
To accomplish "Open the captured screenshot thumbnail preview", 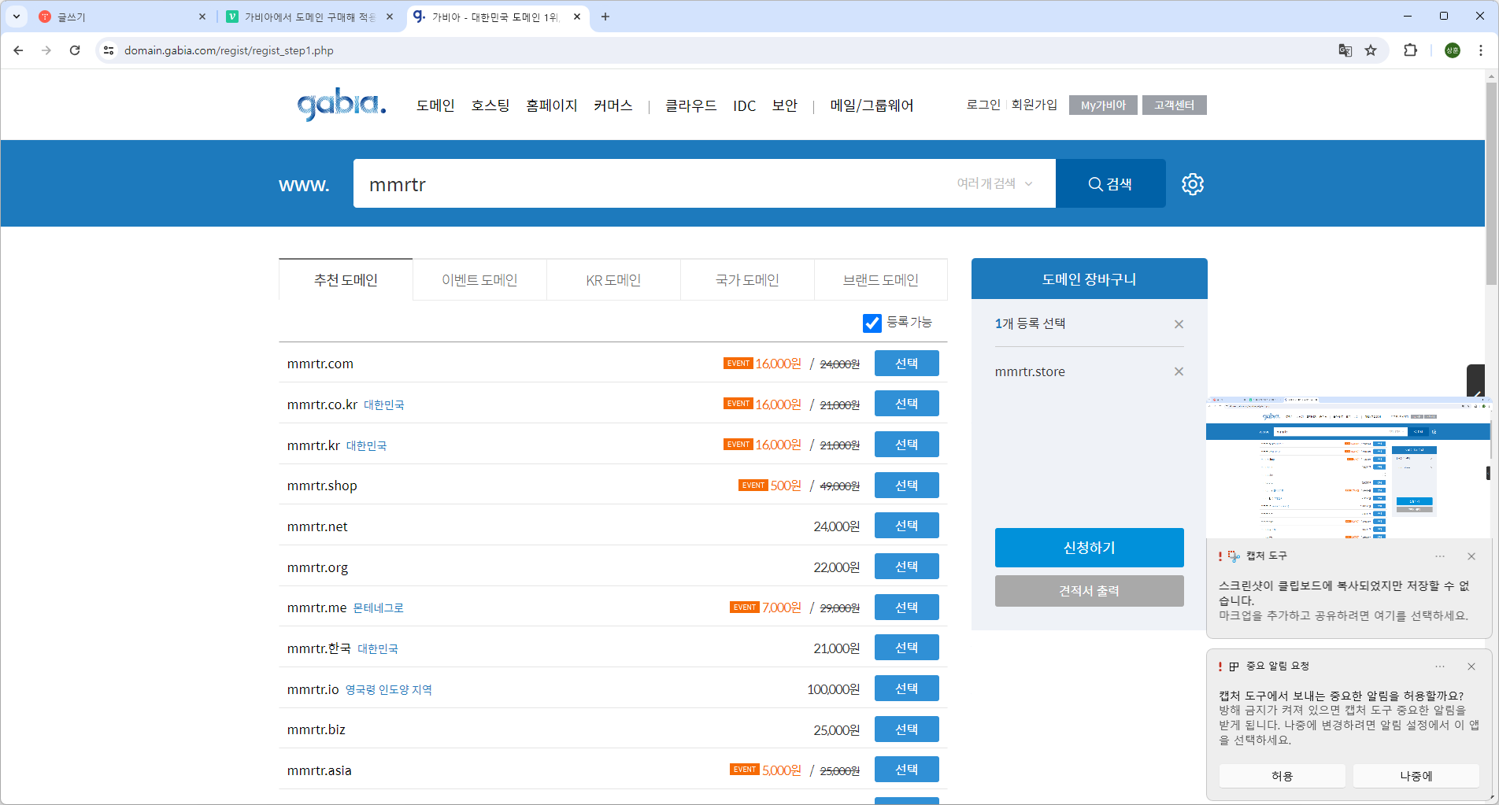I will pyautogui.click(x=1349, y=468).
